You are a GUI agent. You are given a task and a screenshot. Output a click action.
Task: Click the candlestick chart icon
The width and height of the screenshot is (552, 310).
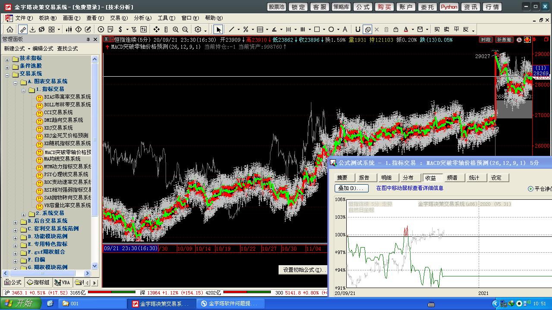pos(69,29)
